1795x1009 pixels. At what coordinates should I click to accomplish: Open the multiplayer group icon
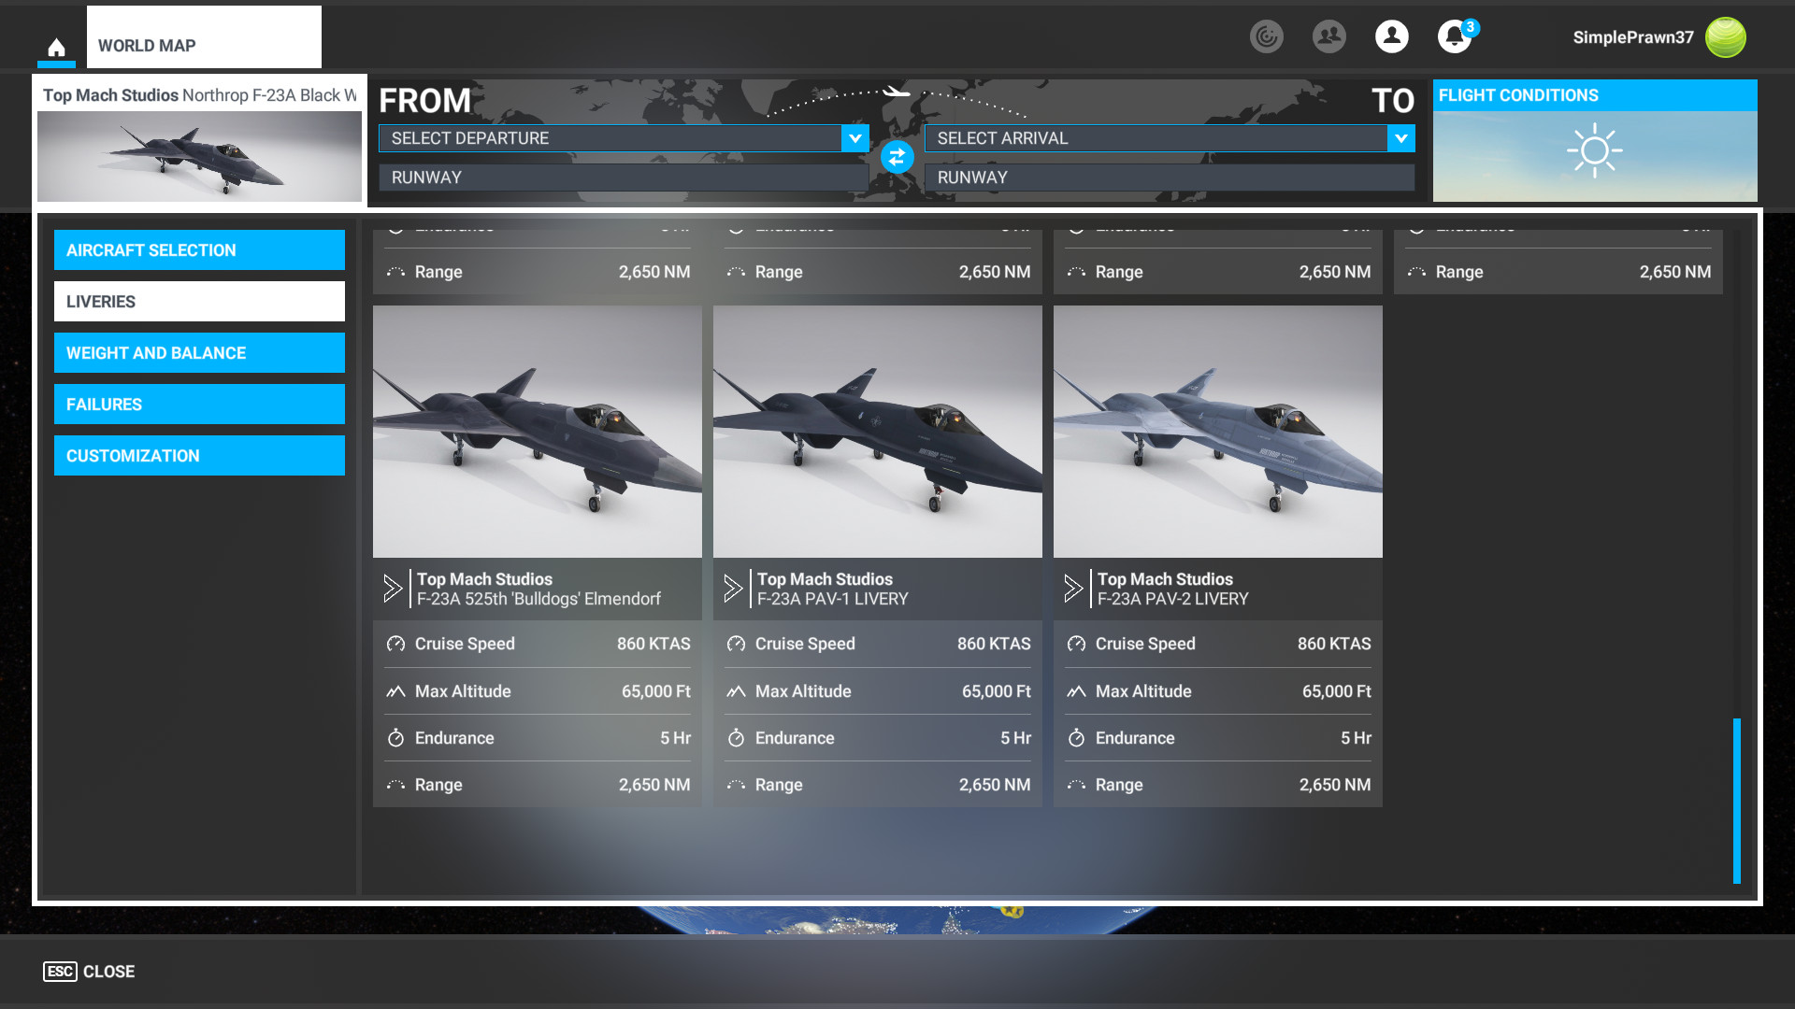[x=1328, y=36]
